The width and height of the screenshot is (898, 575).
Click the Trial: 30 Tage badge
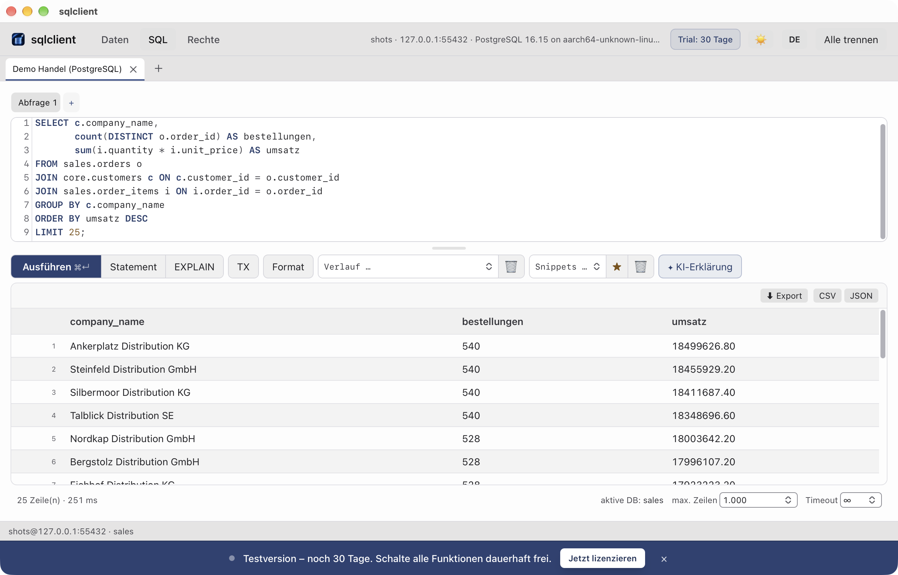click(x=705, y=40)
